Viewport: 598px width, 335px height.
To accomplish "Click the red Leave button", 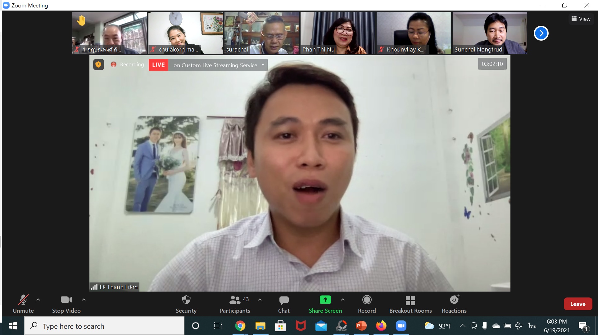I will (578, 304).
